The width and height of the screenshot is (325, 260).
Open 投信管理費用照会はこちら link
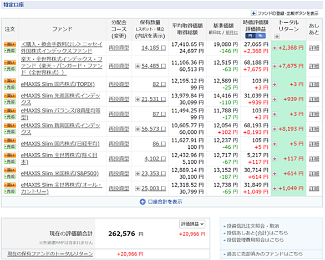click(255, 240)
